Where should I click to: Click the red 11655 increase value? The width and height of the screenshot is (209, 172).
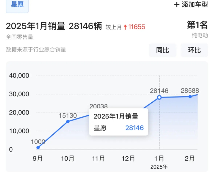[x=137, y=27]
